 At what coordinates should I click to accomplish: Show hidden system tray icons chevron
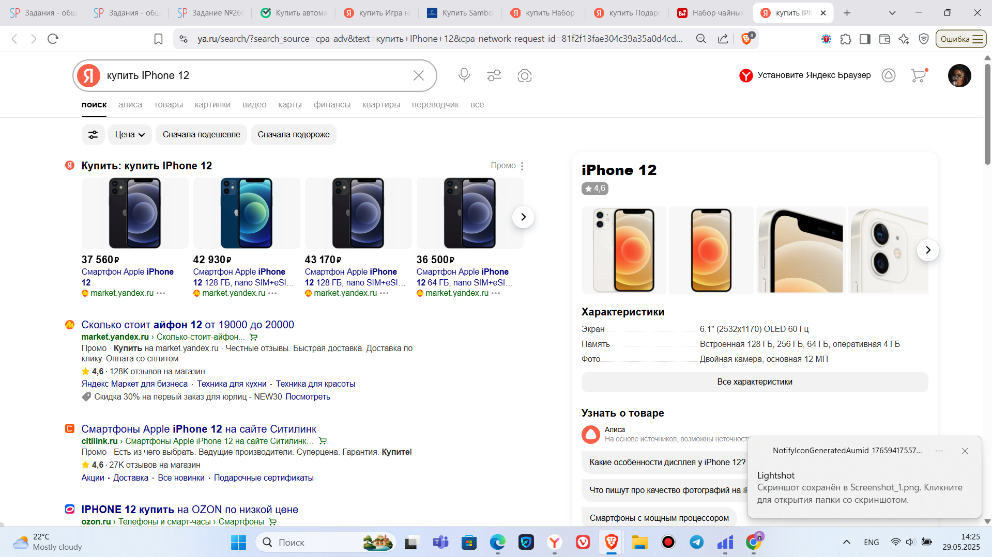click(846, 542)
